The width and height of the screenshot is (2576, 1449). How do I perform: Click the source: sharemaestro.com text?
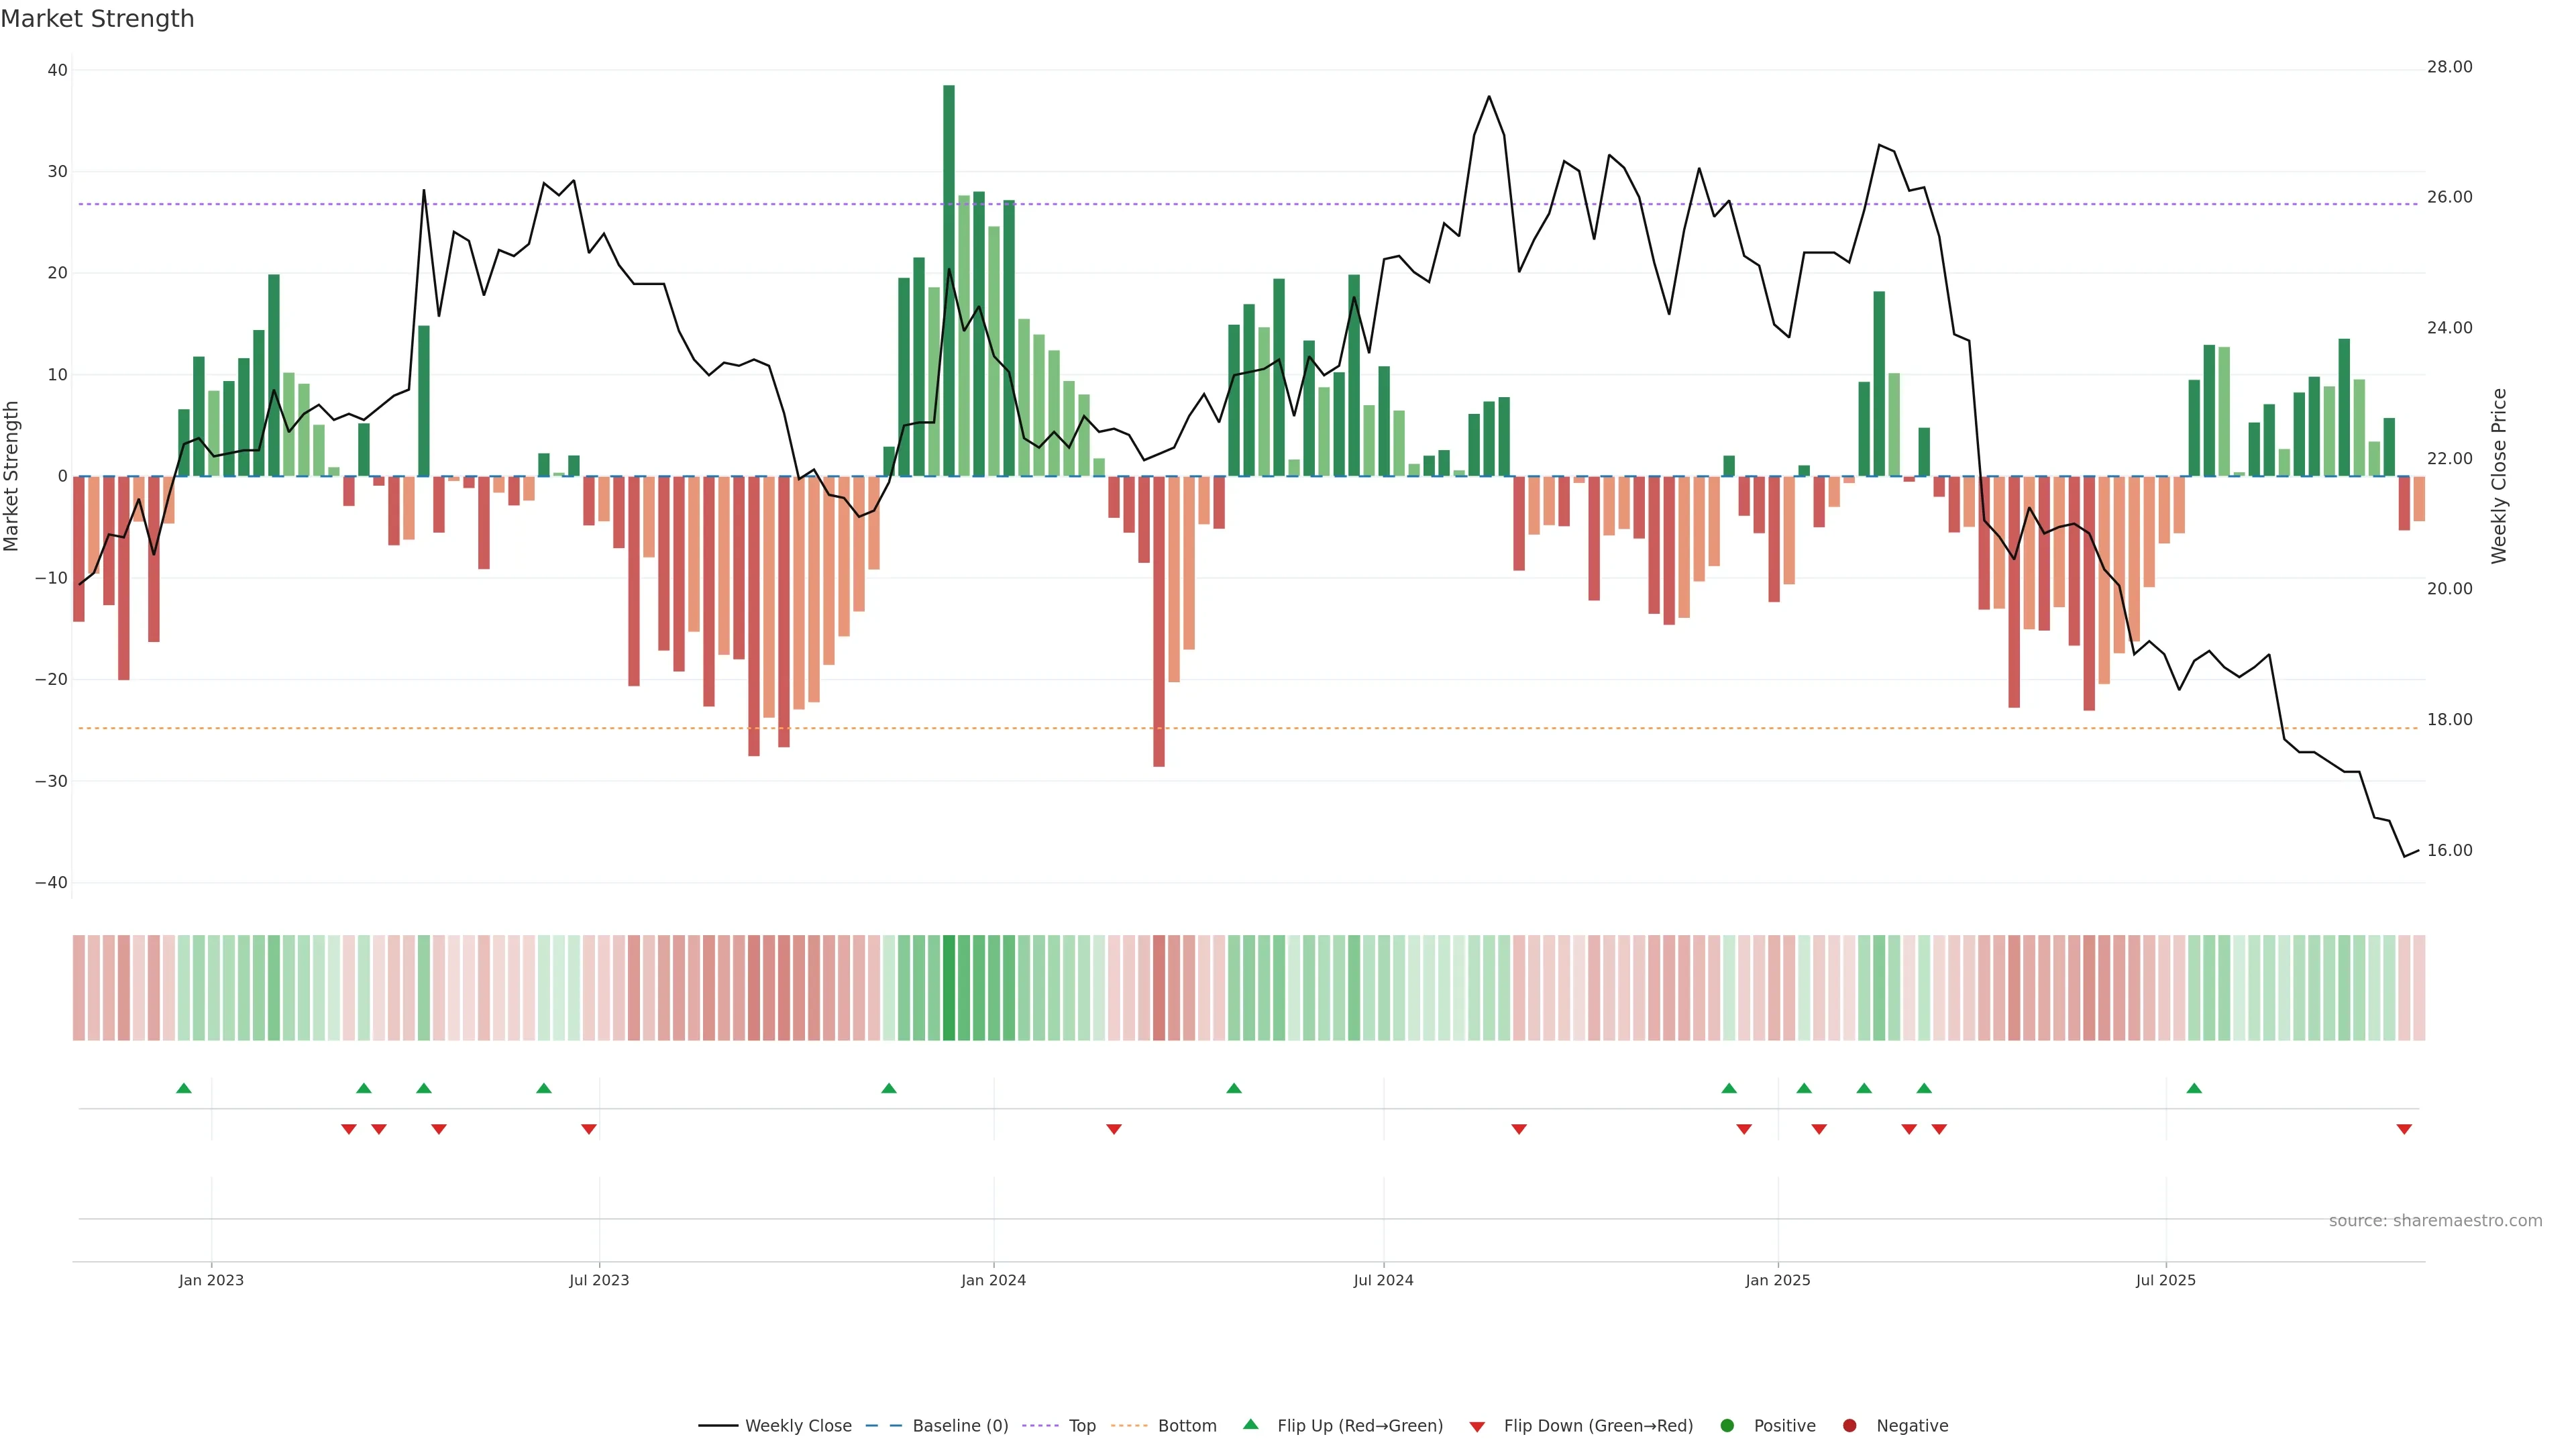pyautogui.click(x=2435, y=1221)
